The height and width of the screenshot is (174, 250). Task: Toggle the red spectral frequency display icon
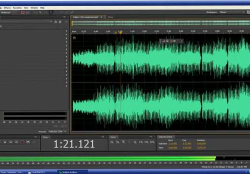pyautogui.click(x=23, y=12)
